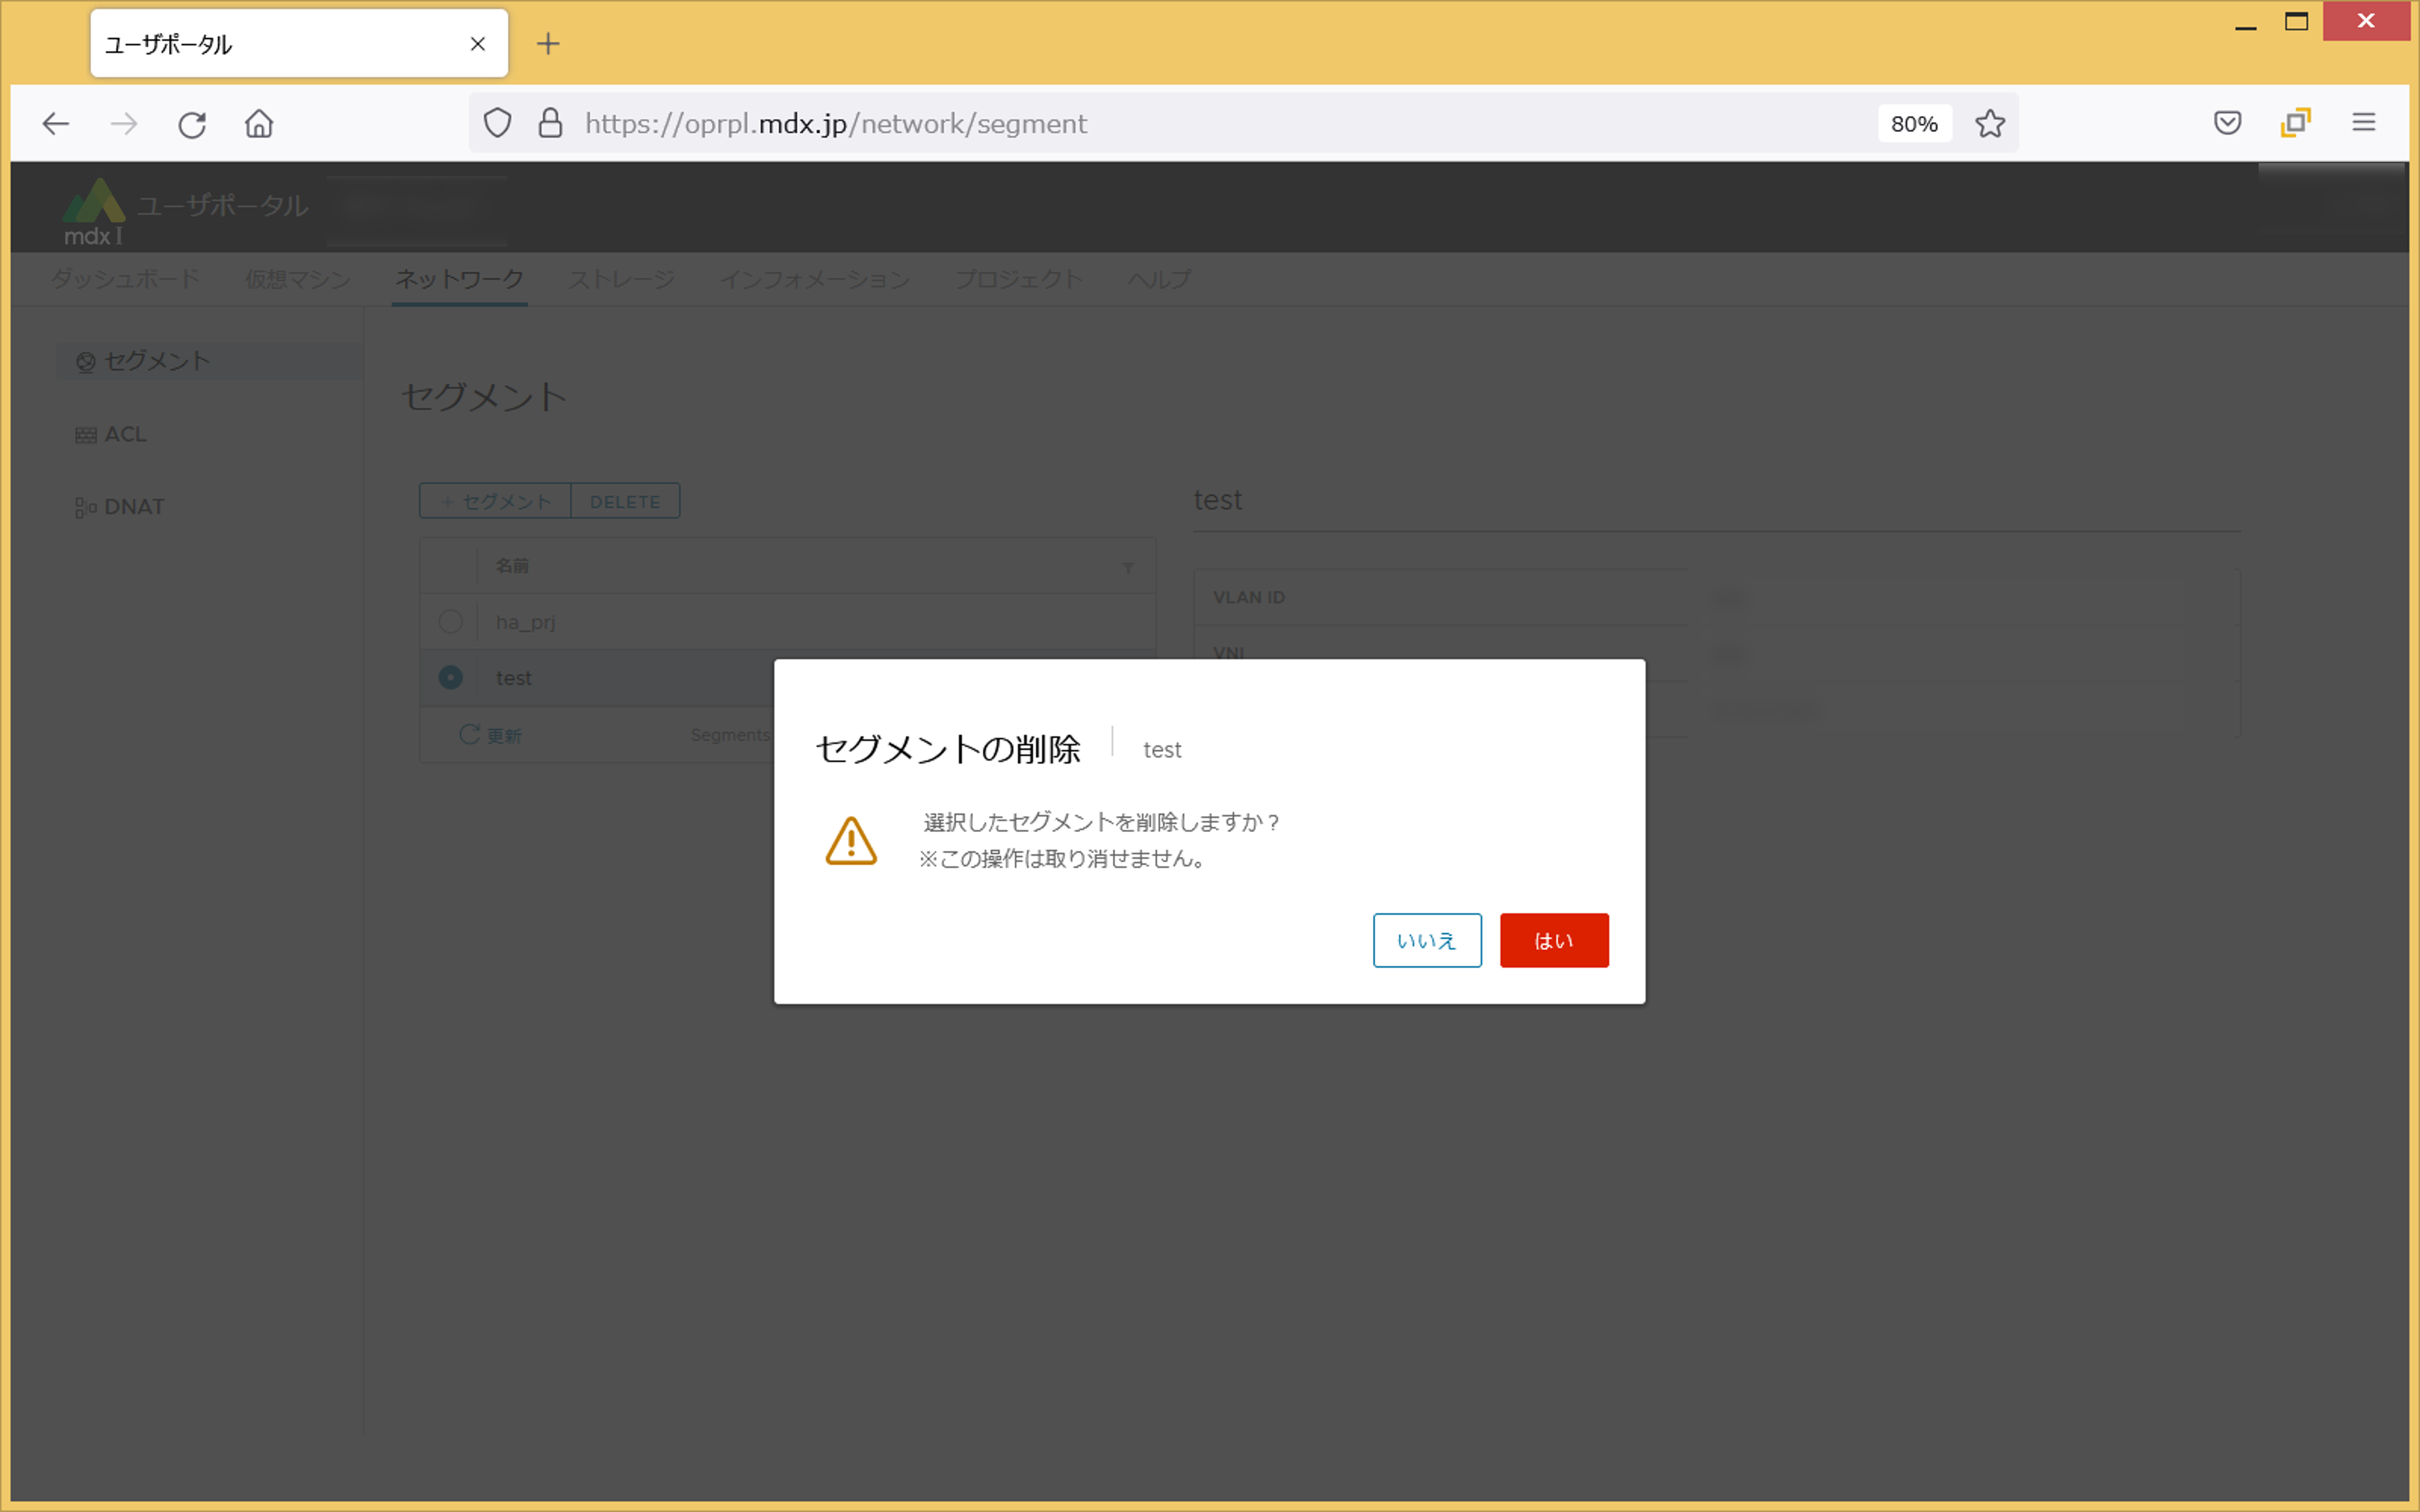Select the test row radio button
This screenshot has width=2420, height=1512.
point(451,677)
